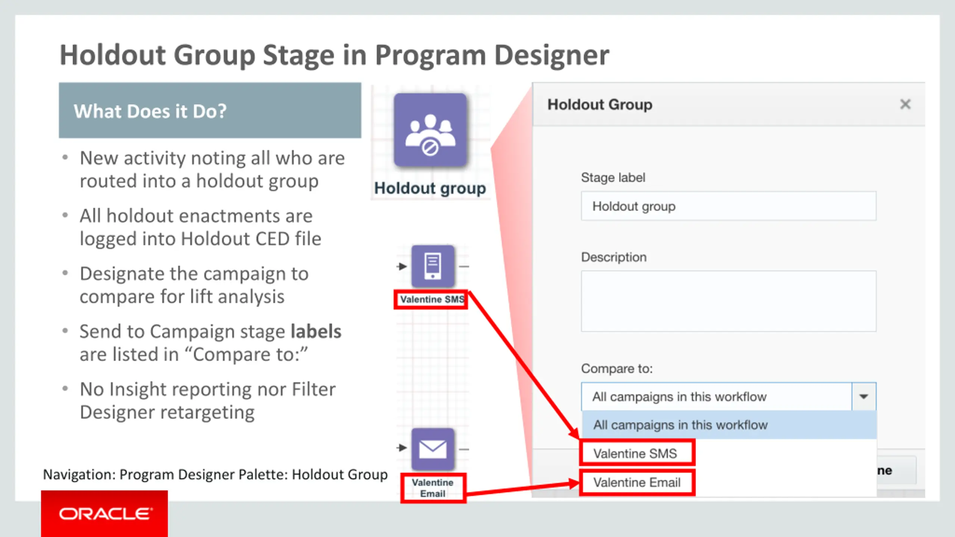The image size is (955, 537).
Task: Select the Holdout group stage icon
Action: point(430,130)
